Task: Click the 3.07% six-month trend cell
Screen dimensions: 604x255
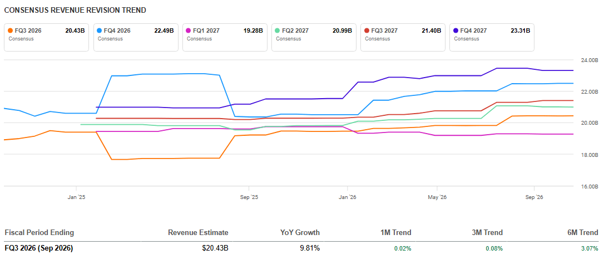Action: click(590, 248)
